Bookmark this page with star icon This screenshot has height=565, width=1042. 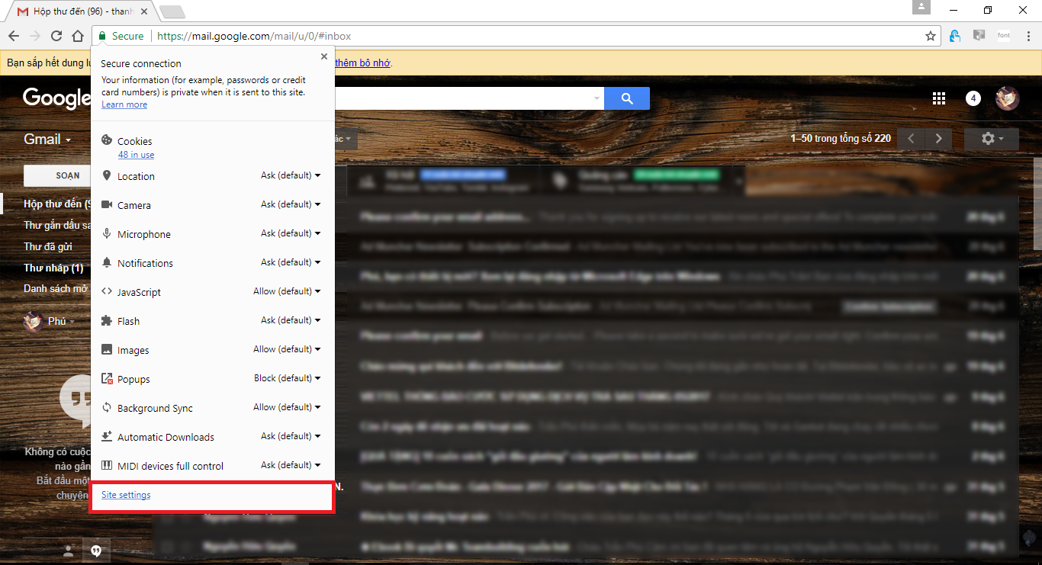(x=931, y=36)
